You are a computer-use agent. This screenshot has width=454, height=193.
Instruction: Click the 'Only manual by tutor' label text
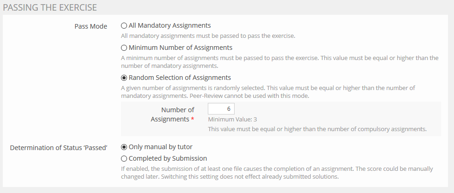pos(160,147)
